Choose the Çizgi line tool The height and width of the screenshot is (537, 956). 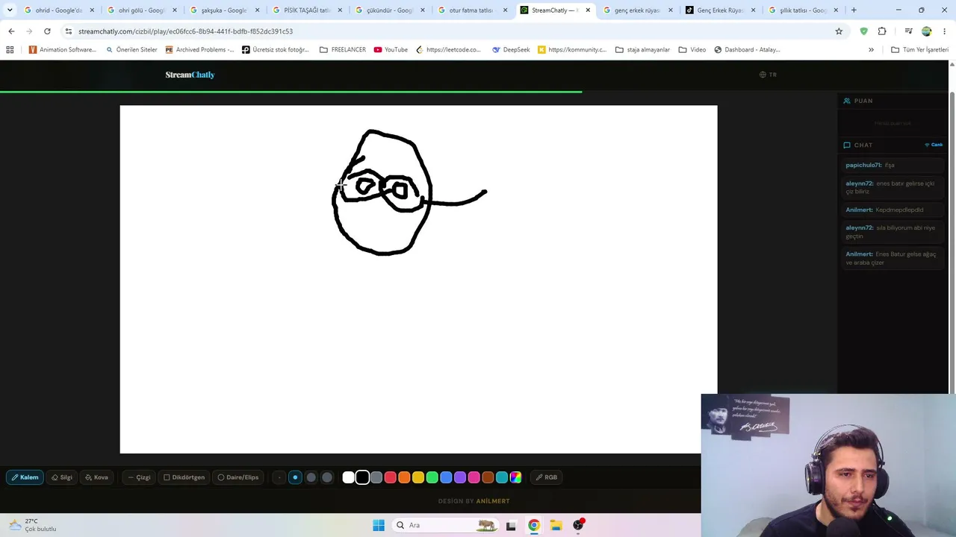coord(139,477)
